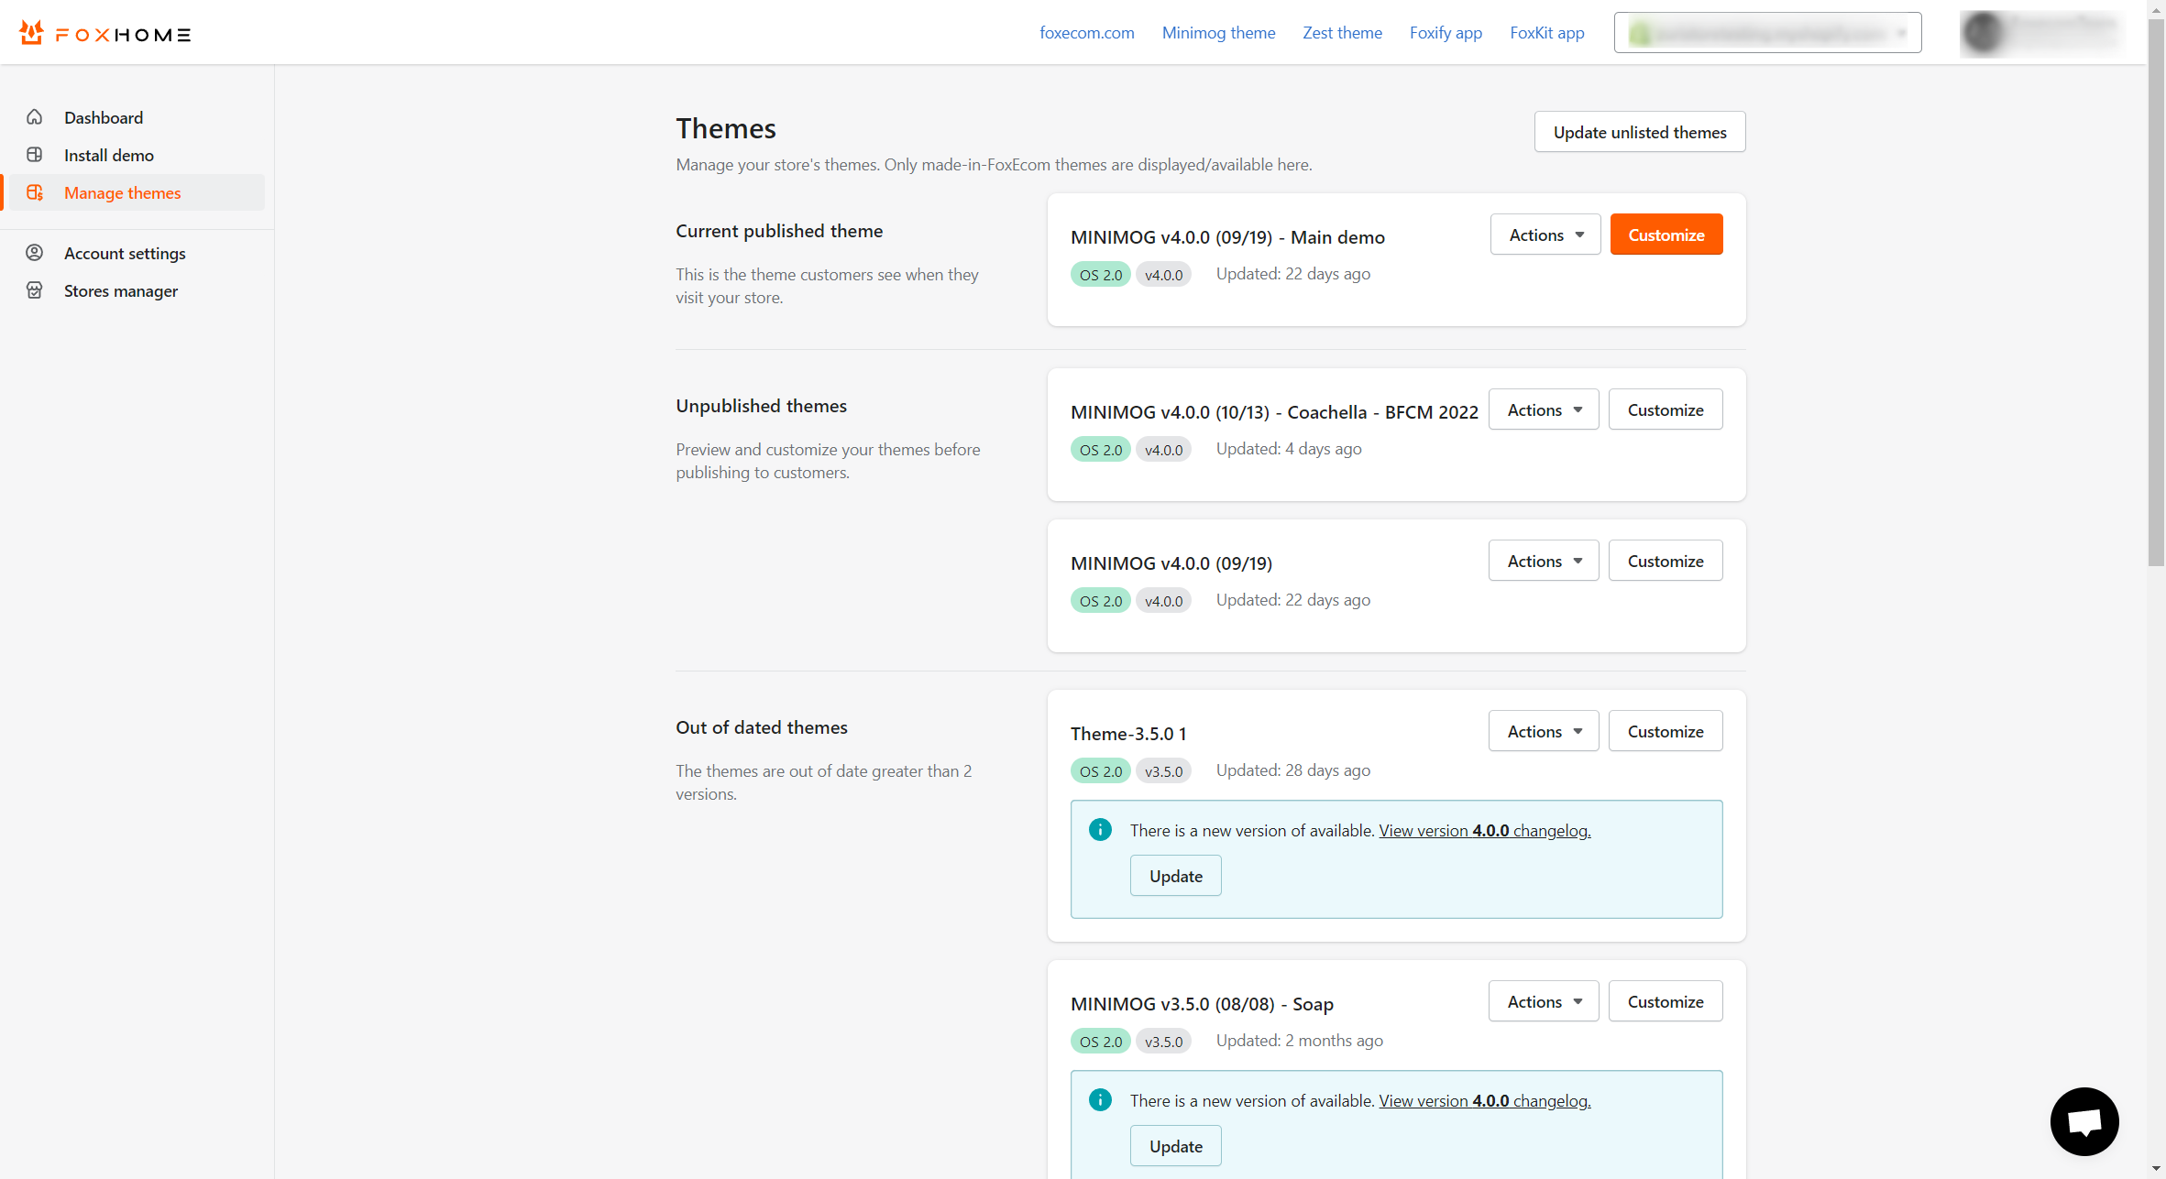Image resolution: width=2166 pixels, height=1179 pixels.
Task: Customize the Coachella BFCM 2022 theme
Action: [1666, 409]
